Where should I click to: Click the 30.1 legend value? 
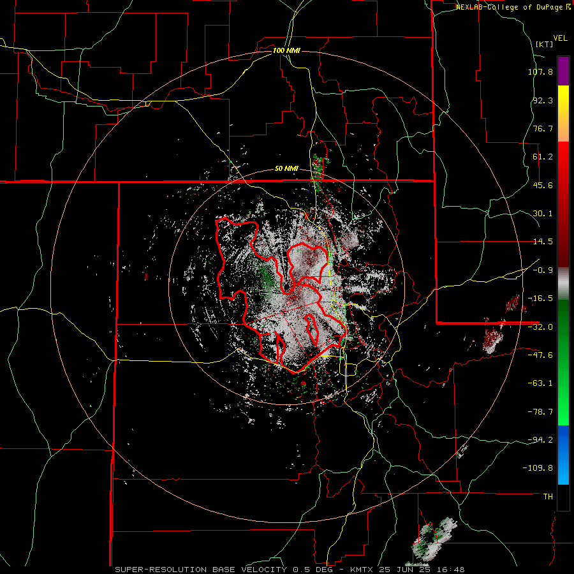pos(543,214)
